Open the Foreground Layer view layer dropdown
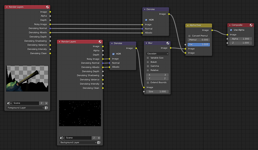 point(26,108)
